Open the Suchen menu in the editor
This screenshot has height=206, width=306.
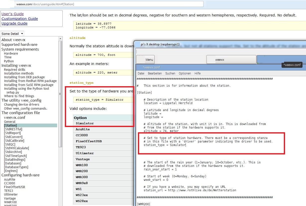coord(170,73)
